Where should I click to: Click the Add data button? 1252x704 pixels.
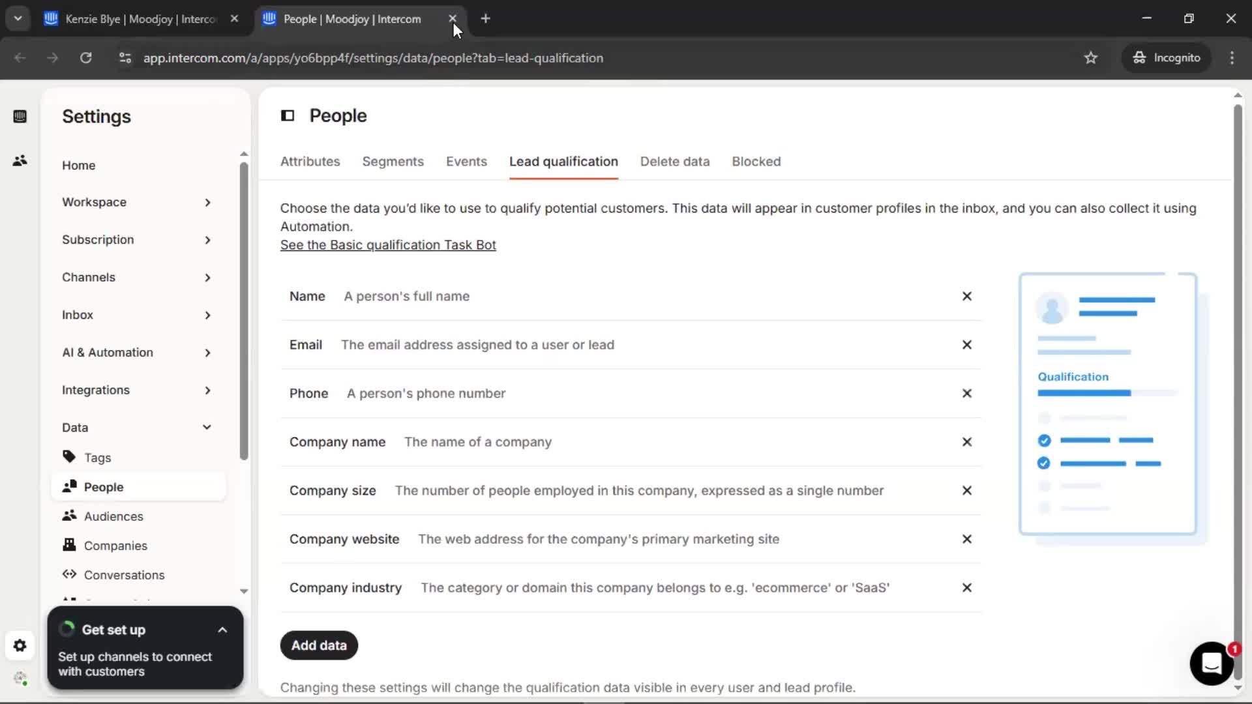click(319, 645)
